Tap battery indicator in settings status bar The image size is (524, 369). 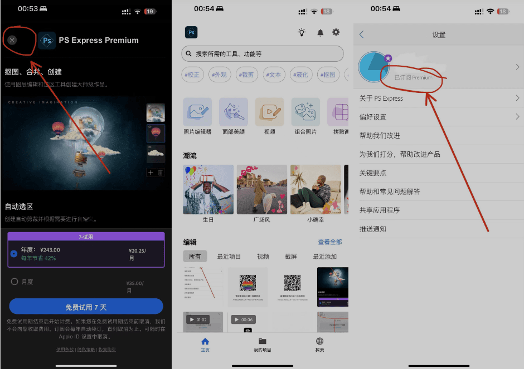pyautogui.click(x=503, y=11)
